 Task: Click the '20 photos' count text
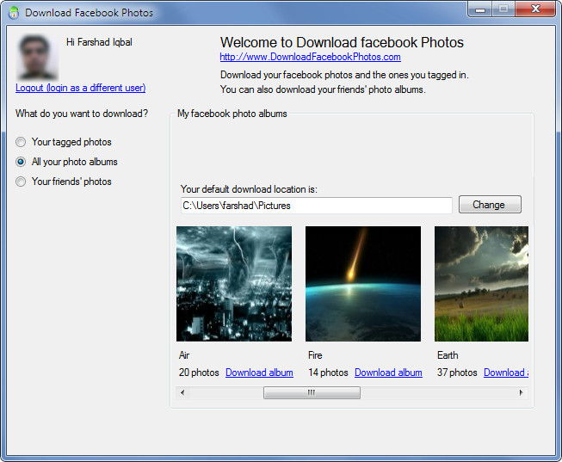199,373
